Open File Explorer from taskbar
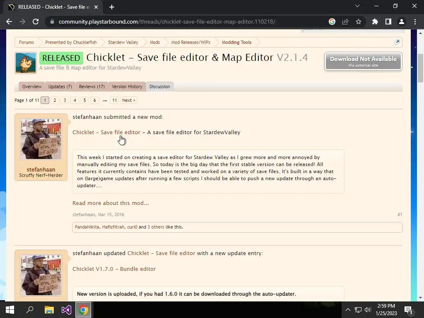Image resolution: width=424 pixels, height=318 pixels. pyautogui.click(x=49, y=310)
